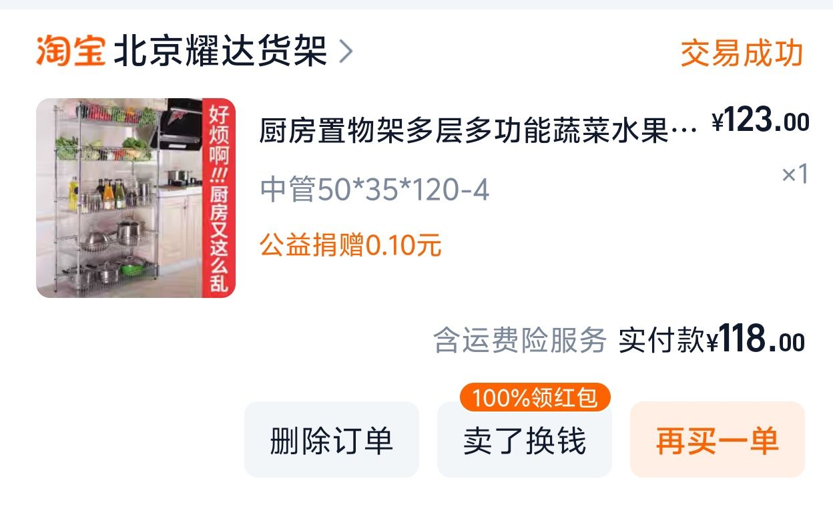
Task: Delete the order with 删除订单
Action: [332, 440]
